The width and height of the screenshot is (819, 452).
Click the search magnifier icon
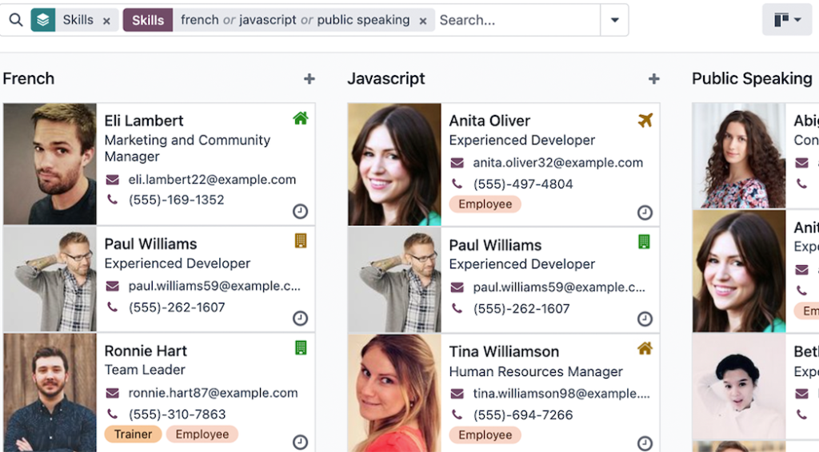(16, 20)
